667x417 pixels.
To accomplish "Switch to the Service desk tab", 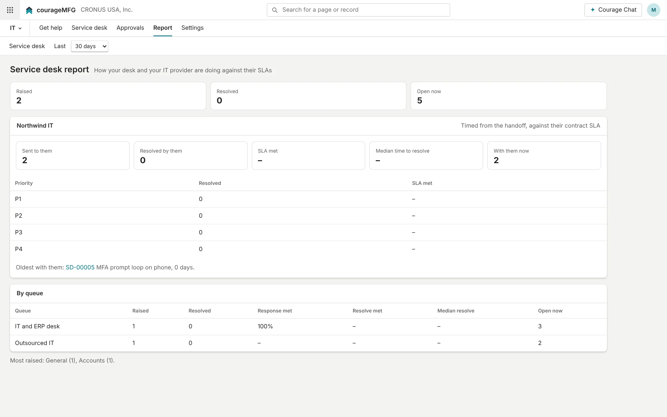I will (89, 28).
